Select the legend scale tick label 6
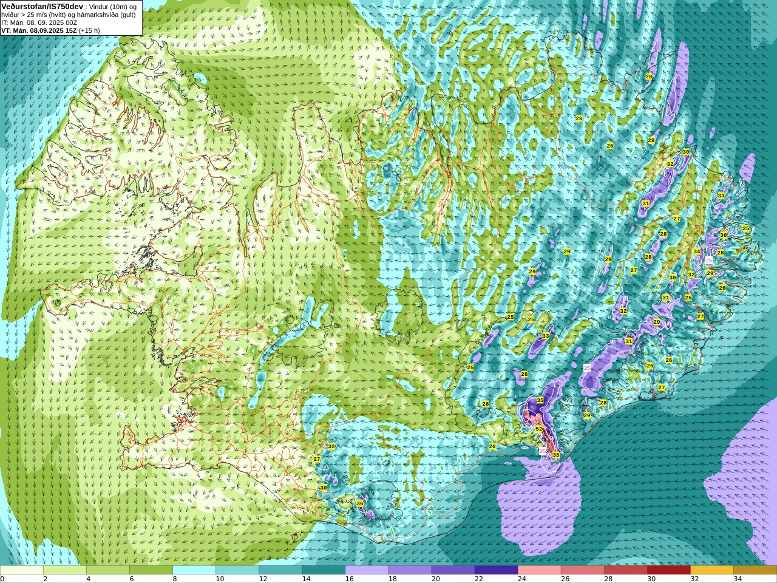The width and height of the screenshot is (777, 583). [x=131, y=579]
